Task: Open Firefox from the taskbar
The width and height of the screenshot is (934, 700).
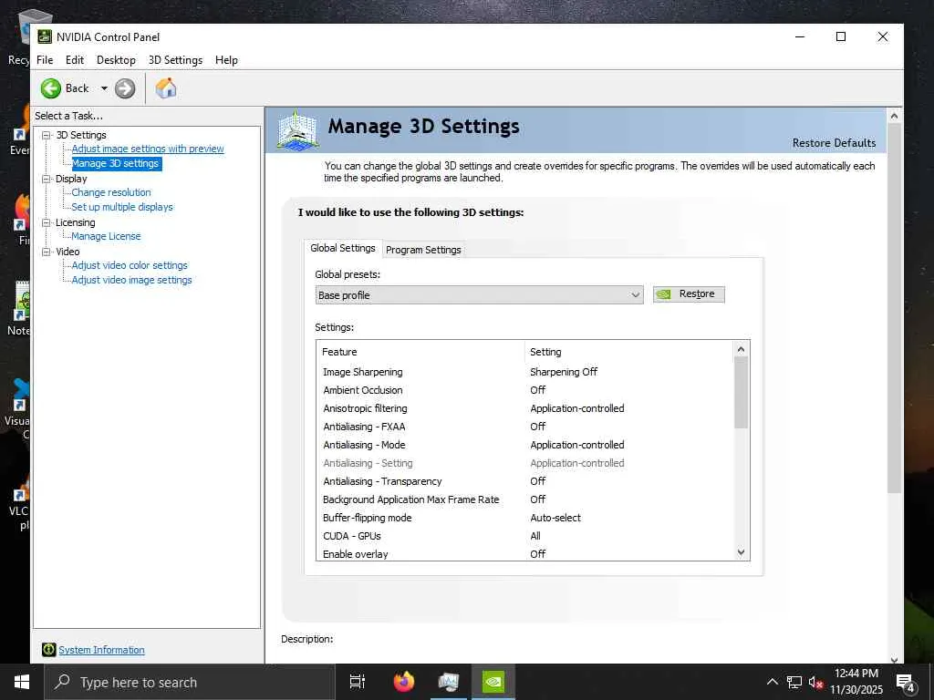Action: [404, 682]
